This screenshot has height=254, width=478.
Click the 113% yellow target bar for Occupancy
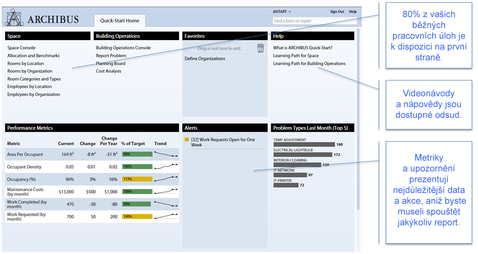coord(137,179)
